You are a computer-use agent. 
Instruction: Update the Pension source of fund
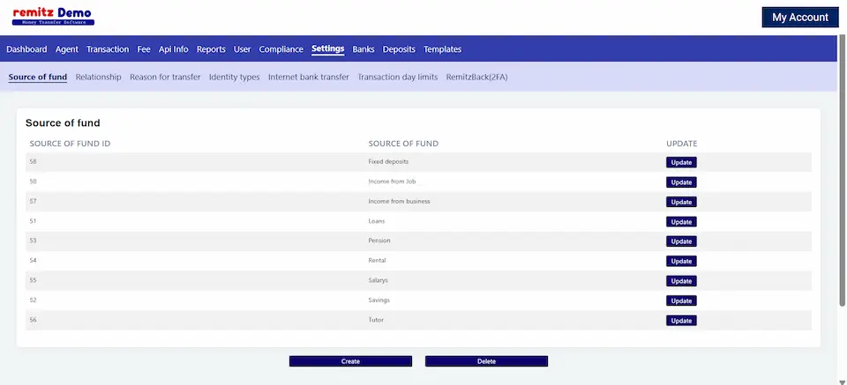click(x=681, y=241)
